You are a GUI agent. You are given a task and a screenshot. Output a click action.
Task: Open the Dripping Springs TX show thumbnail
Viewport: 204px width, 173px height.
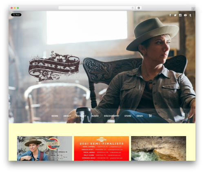point(44,148)
